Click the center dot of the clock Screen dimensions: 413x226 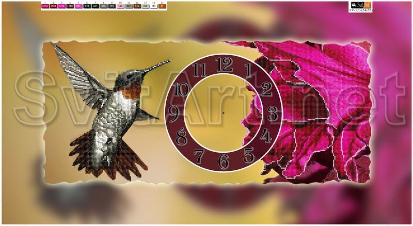point(223,112)
